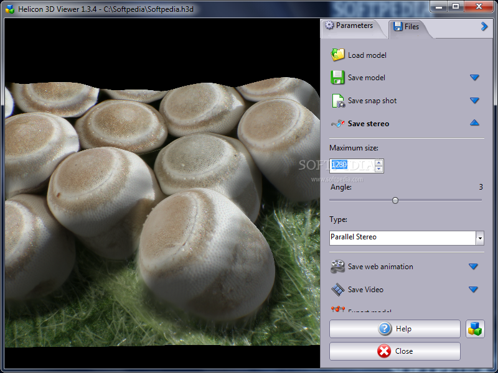This screenshot has width=498, height=373.
Task: Open the stereo Type dropdown list
Action: point(480,238)
